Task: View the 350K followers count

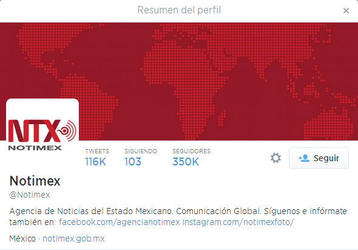Action: [186, 162]
